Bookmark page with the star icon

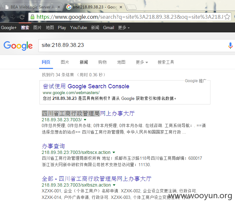coord(227,17)
